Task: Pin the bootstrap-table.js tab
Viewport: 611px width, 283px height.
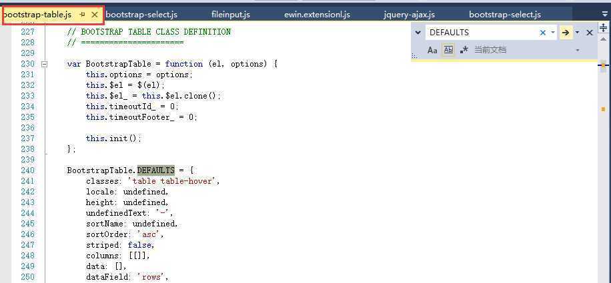Action: (82, 15)
